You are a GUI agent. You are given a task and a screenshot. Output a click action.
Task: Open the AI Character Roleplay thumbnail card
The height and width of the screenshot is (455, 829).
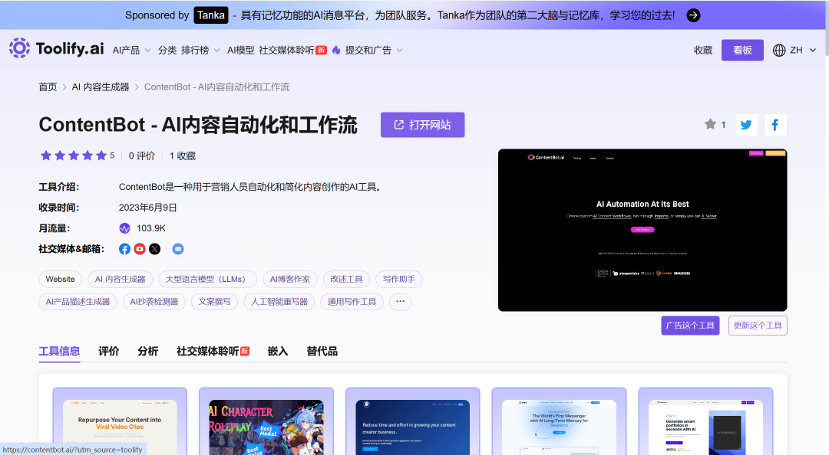point(266,422)
